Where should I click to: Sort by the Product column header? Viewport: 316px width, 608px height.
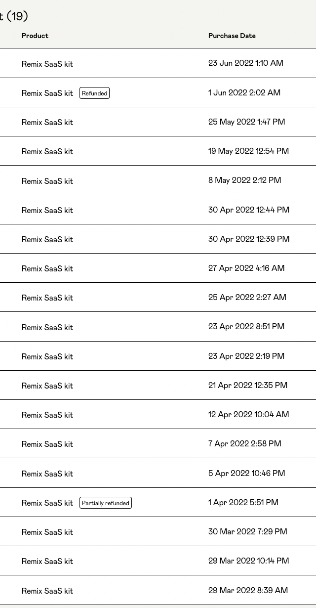click(35, 36)
